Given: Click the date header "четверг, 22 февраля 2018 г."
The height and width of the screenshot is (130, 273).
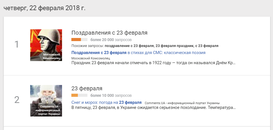Looking at the screenshot, I should [44, 8].
